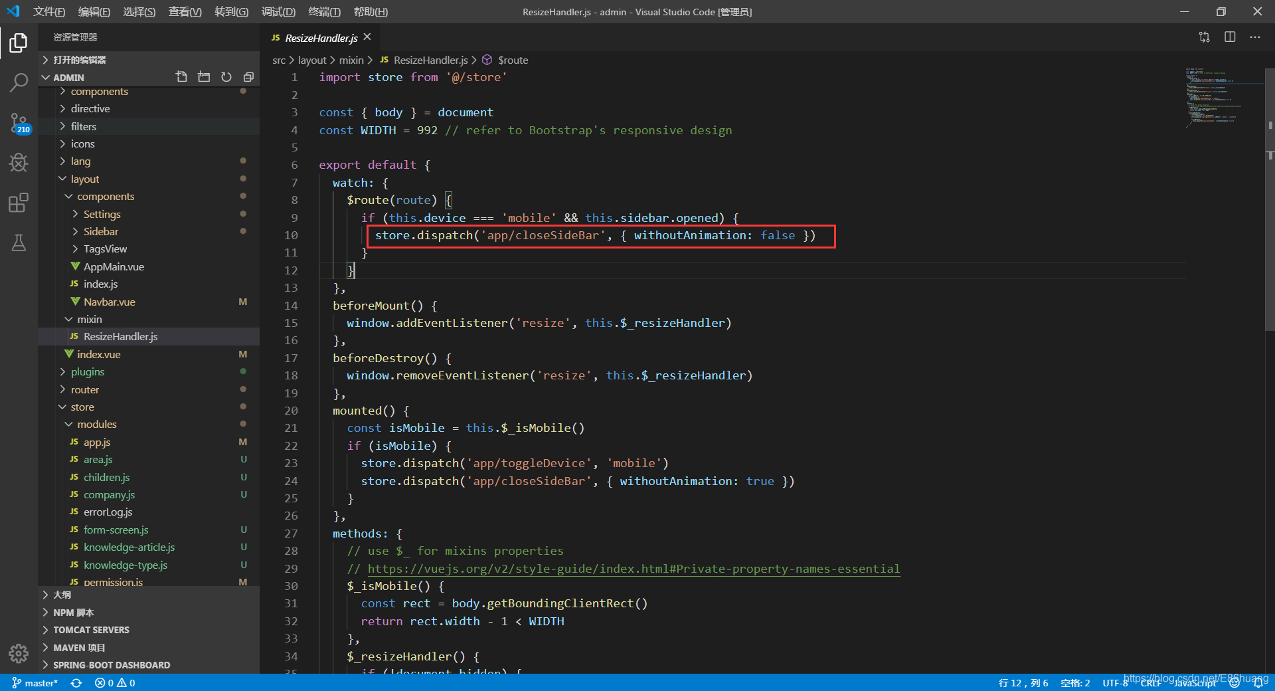Change indentation via 空格: 2

1075,683
